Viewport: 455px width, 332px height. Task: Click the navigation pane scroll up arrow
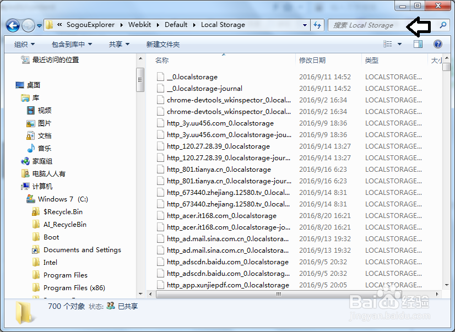[x=140, y=58]
